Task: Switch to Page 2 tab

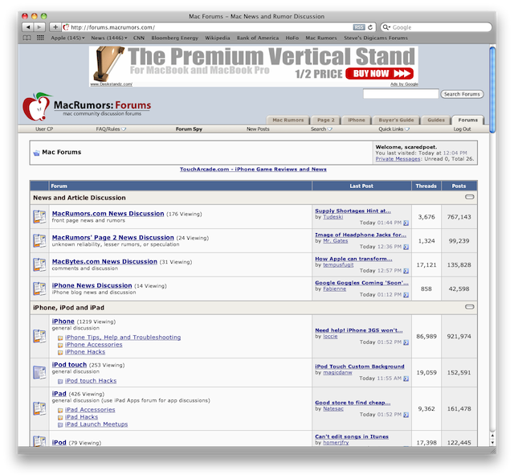Action: pos(326,120)
